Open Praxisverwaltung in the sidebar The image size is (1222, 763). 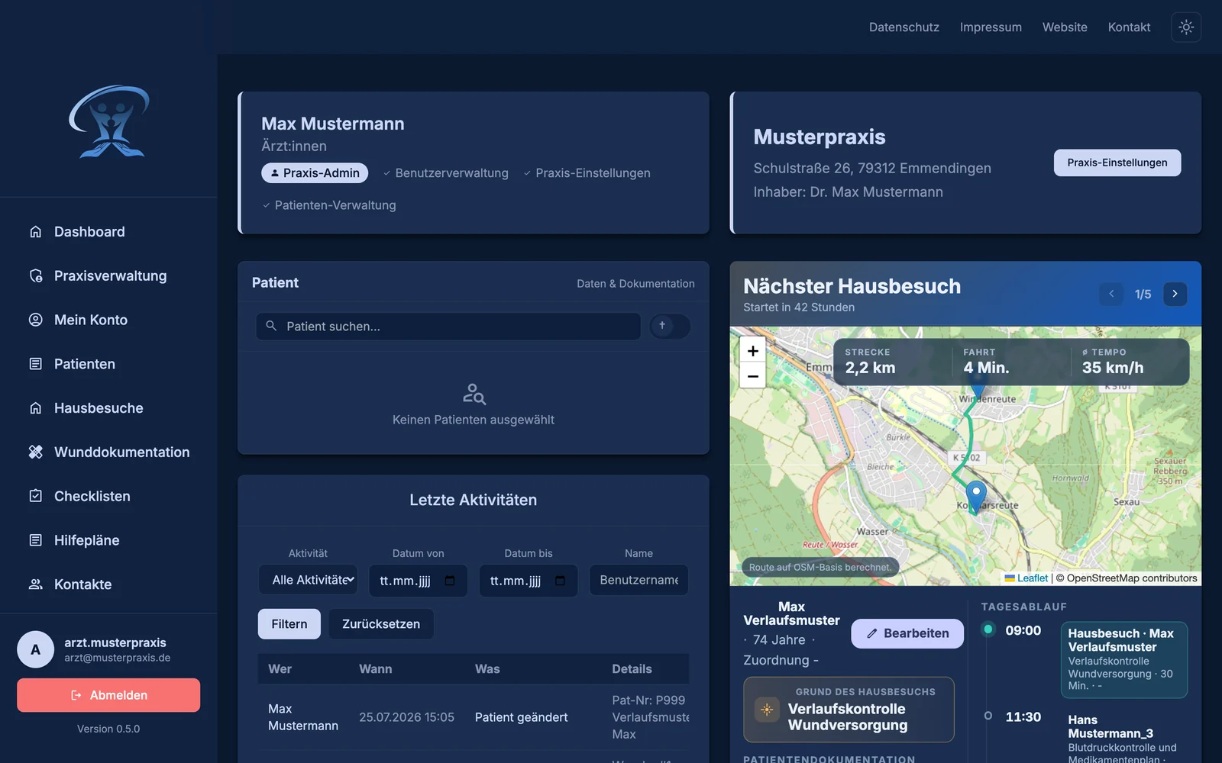pos(108,275)
